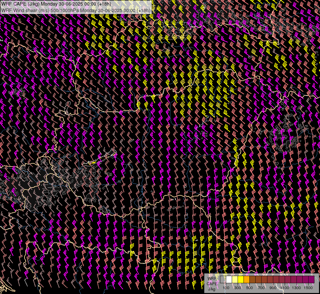Image resolution: width=320 pixels, height=294 pixels.
Task: Click the orange CAPE legend swatch
Action: (246, 279)
